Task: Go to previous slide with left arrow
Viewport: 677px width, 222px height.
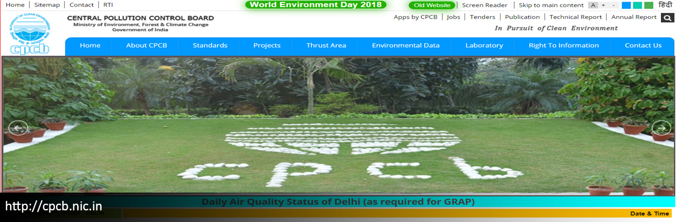Action: 18,128
